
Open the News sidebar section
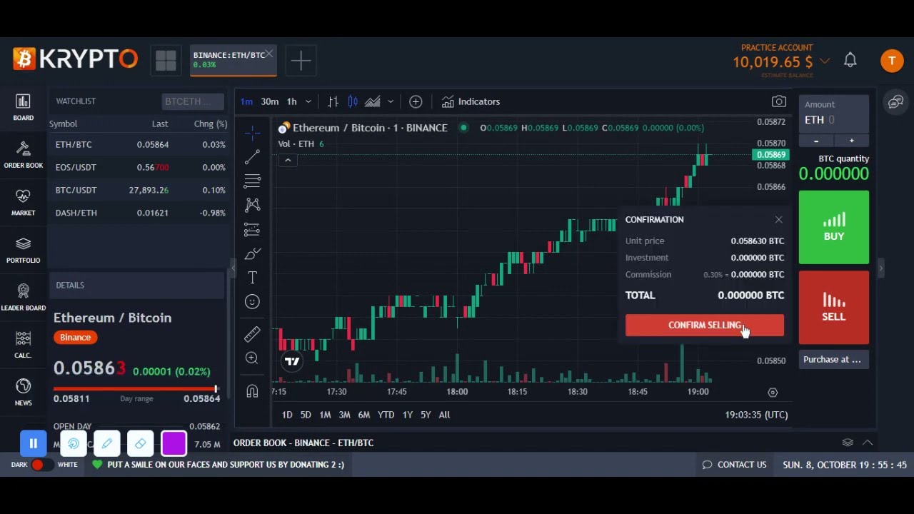point(23,392)
